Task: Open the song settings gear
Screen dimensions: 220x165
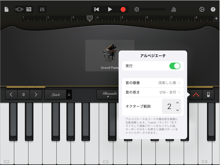Action: [202, 9]
